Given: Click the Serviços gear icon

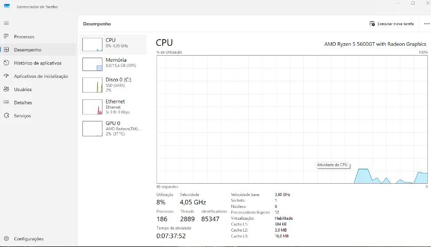Looking at the screenshot, I should tap(6, 116).
